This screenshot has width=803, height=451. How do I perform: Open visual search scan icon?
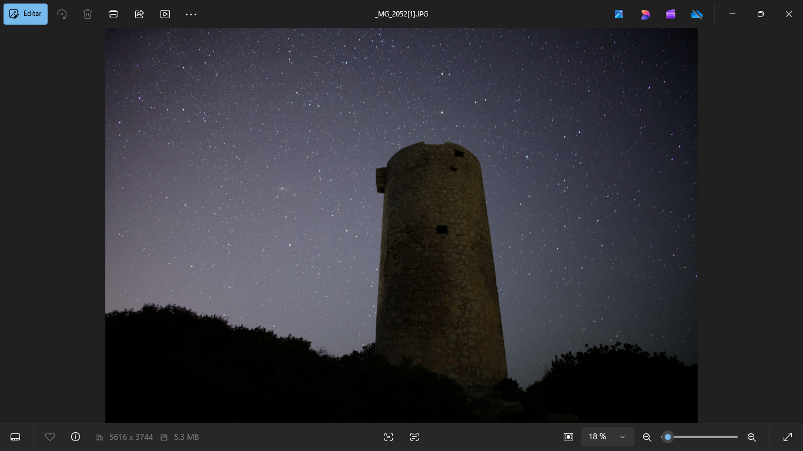(389, 437)
